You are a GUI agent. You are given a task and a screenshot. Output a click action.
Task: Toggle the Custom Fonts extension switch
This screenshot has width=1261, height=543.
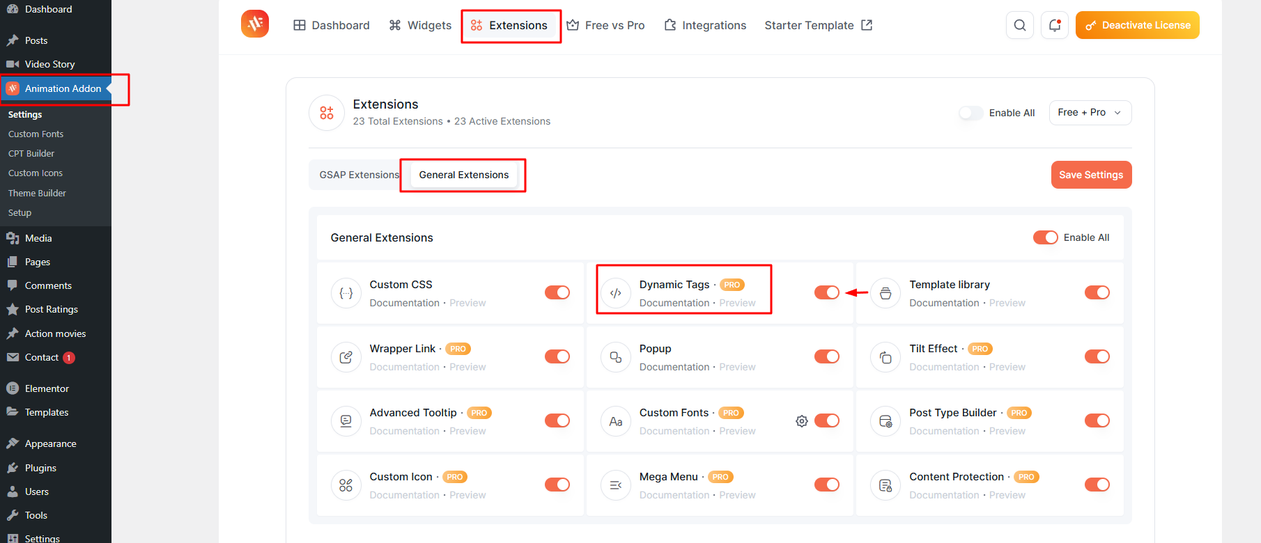click(x=827, y=420)
